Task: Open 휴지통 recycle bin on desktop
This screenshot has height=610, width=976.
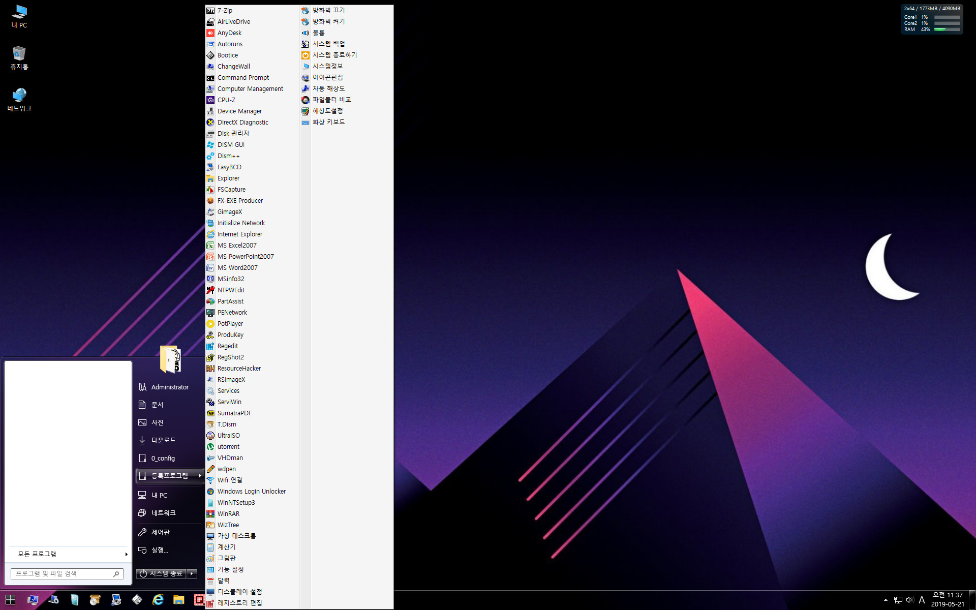Action: [19, 57]
